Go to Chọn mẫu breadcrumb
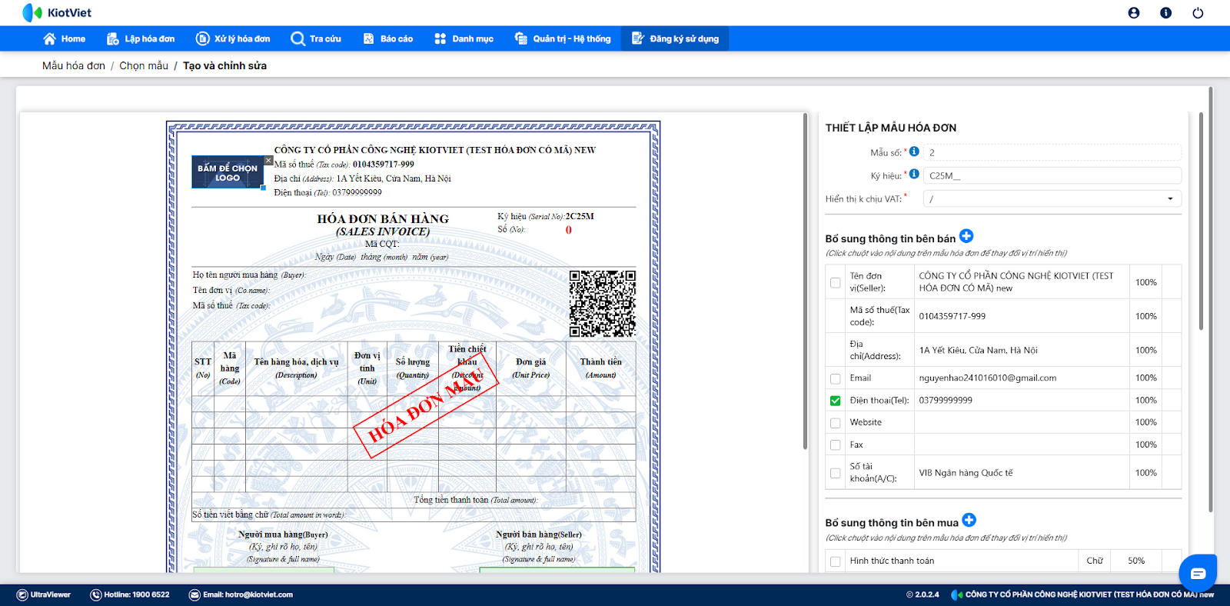This screenshot has height=606, width=1230. tap(144, 65)
